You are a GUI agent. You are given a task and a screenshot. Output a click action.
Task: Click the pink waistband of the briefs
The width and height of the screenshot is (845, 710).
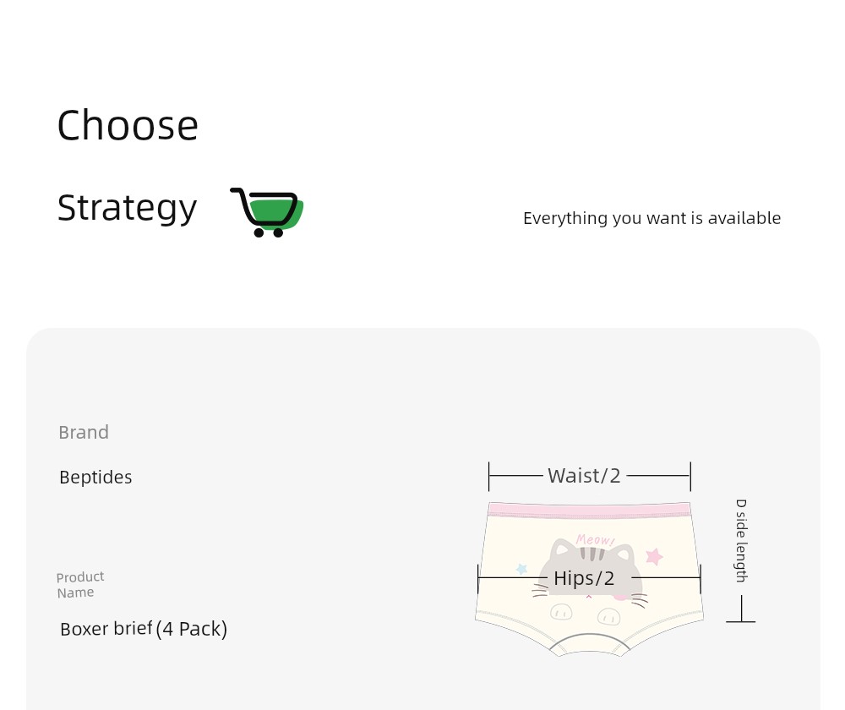590,510
